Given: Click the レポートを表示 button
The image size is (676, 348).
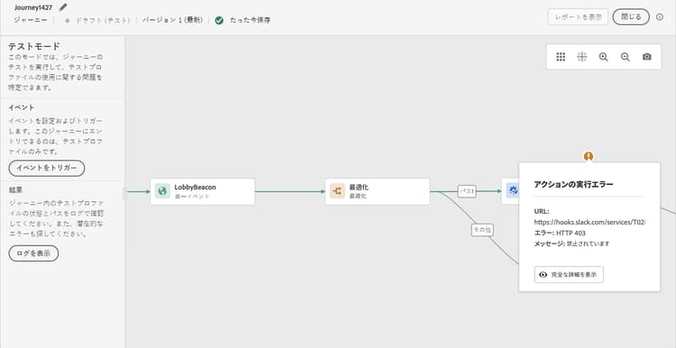Looking at the screenshot, I should pyautogui.click(x=578, y=17).
